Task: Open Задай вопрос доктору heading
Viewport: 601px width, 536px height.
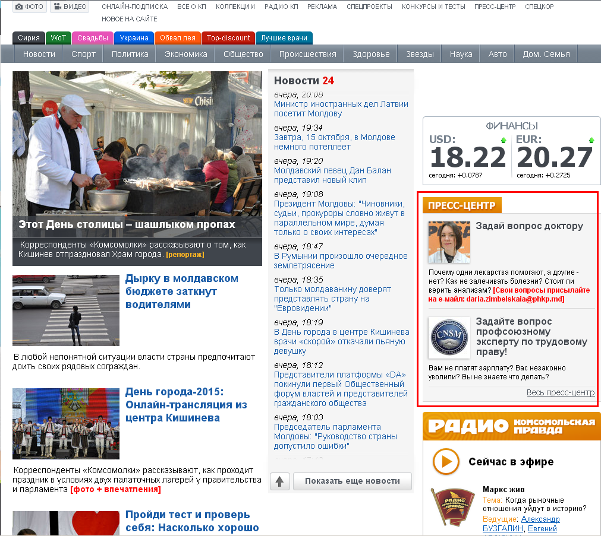Action: [529, 226]
